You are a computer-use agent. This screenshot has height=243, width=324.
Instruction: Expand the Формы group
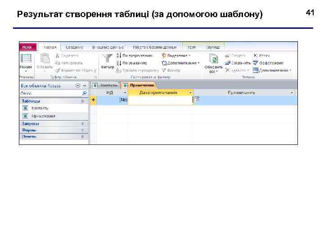(x=82, y=130)
